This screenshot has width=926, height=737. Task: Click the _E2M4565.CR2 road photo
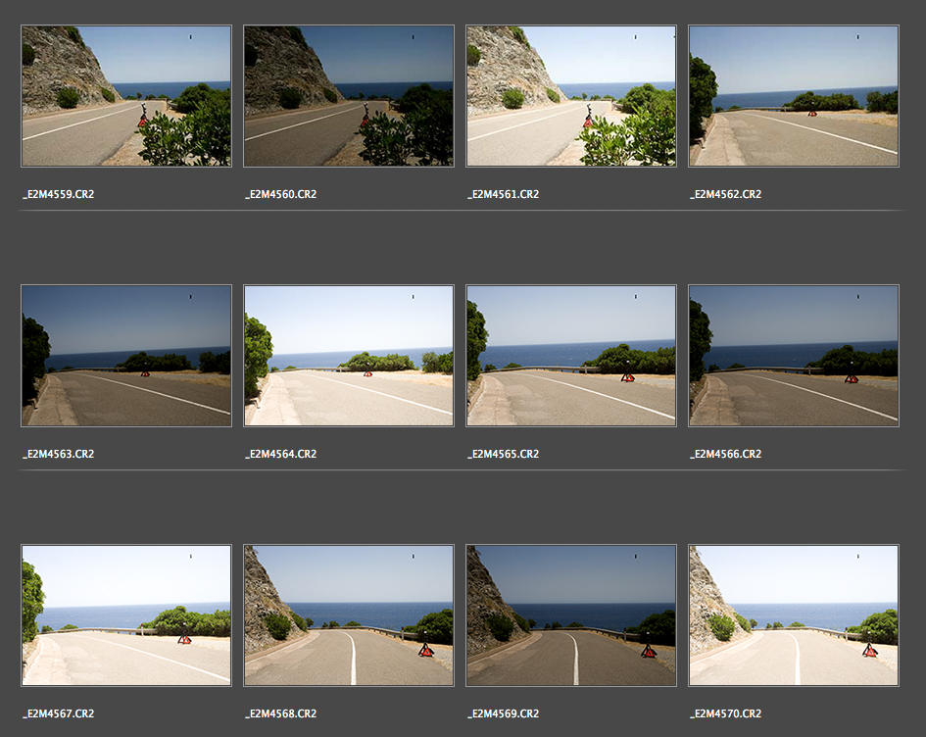point(571,356)
